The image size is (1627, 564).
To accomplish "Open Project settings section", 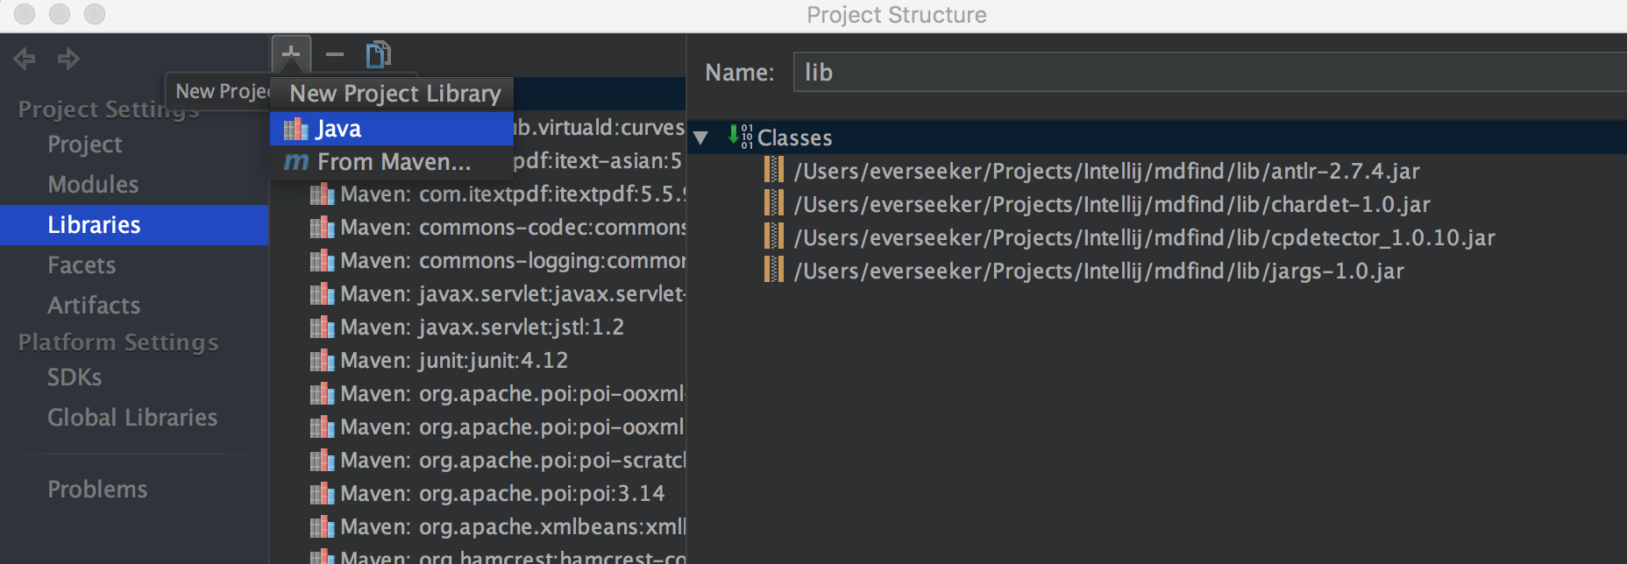I will [x=85, y=145].
